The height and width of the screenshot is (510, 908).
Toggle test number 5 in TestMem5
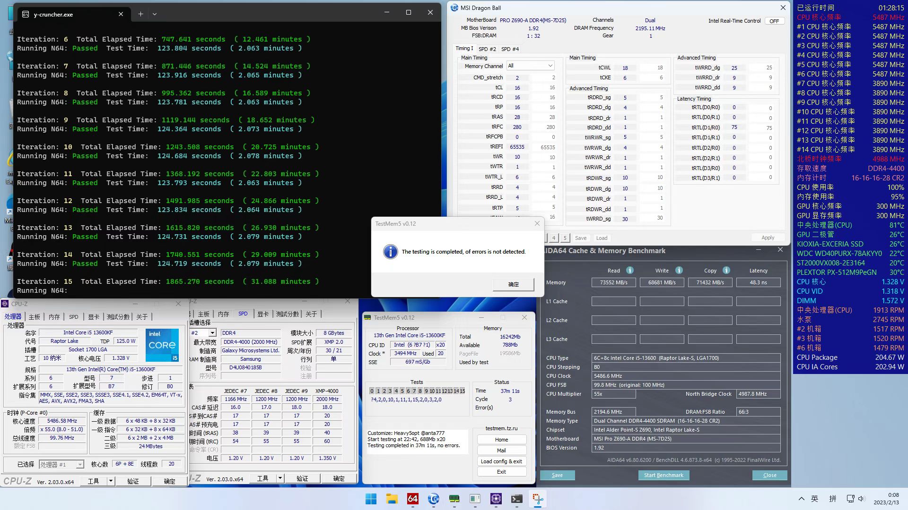[402, 391]
